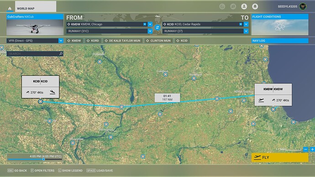Zoom in map with plus icon
Viewport: 315px width, 177px height.
[x=312, y=149]
